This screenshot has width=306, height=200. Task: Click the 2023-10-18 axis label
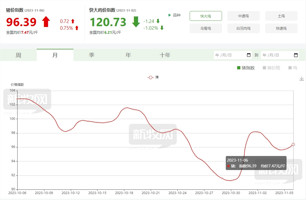tap(124, 193)
